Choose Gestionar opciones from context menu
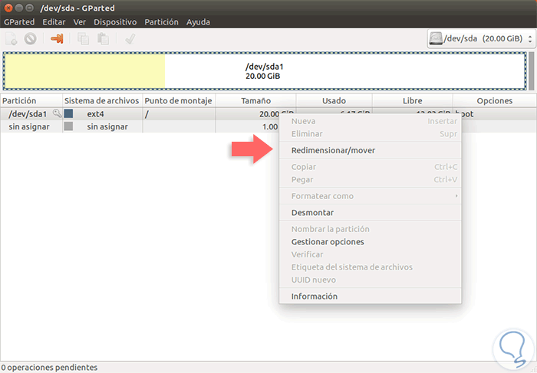Image resolution: width=537 pixels, height=373 pixels. [371, 242]
